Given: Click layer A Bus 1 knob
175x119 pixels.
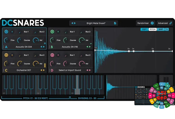Looking at the screenshot, I should [x=20, y=32].
